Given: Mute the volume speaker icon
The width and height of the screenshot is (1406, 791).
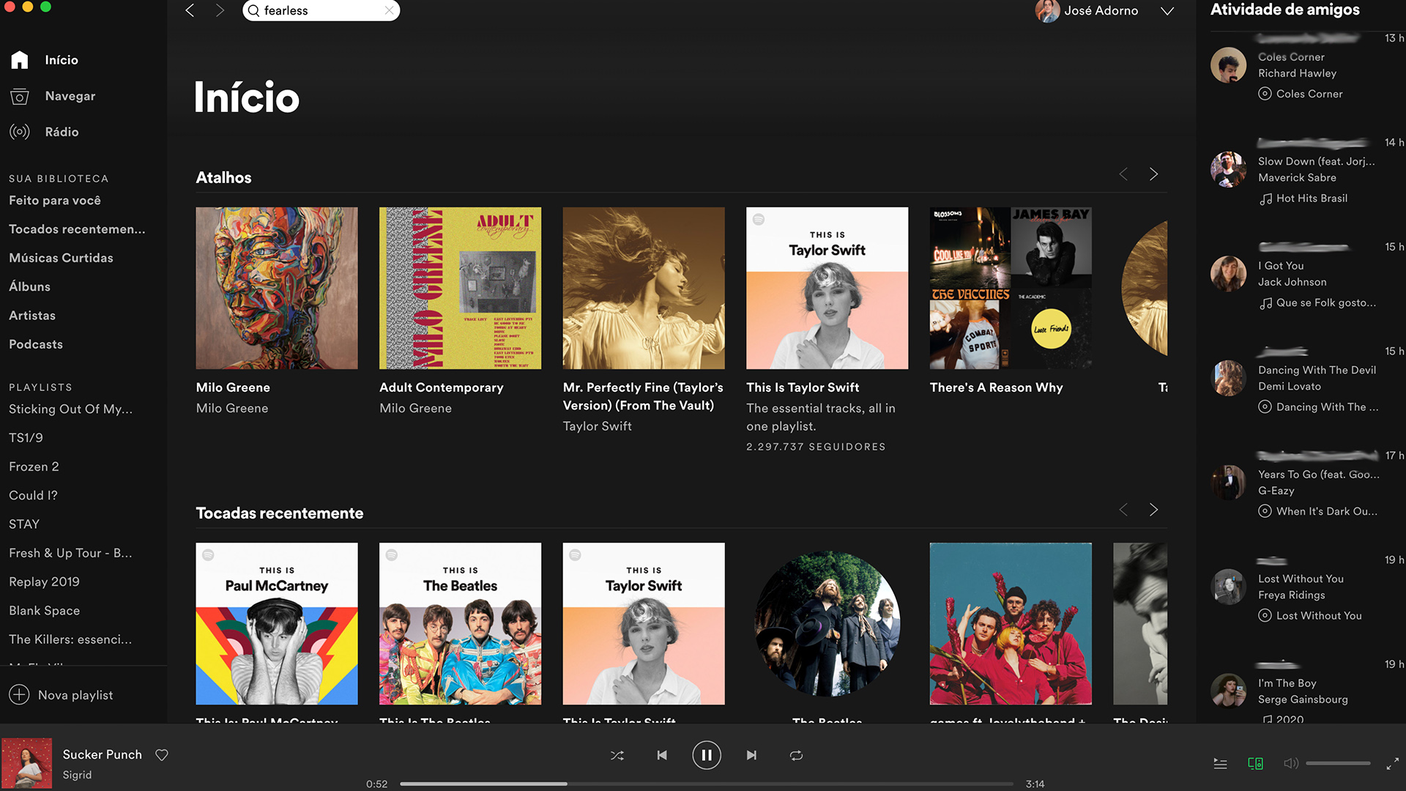Looking at the screenshot, I should click(x=1291, y=763).
